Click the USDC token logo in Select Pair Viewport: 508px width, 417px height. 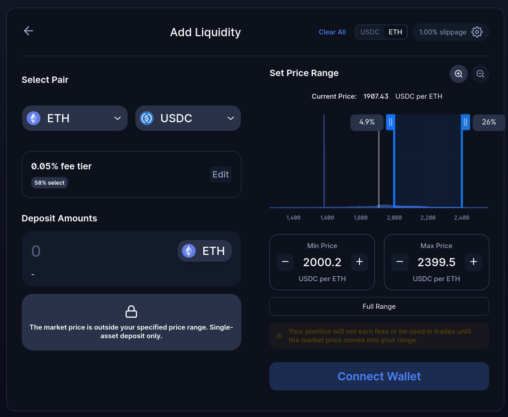tap(147, 118)
